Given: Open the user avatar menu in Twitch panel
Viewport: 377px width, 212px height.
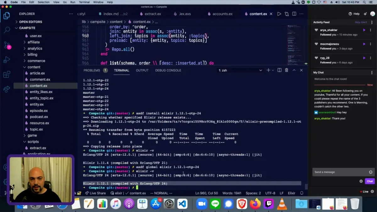Looking at the screenshot, I should coord(372,14).
